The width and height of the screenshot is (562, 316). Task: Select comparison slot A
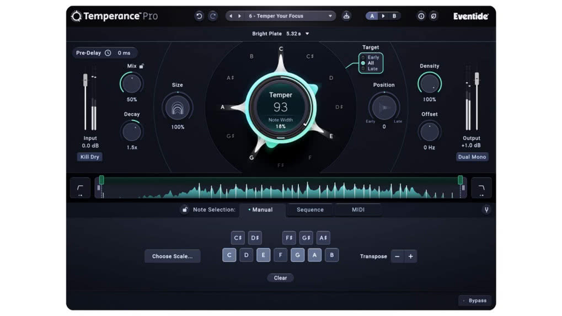[x=372, y=16]
